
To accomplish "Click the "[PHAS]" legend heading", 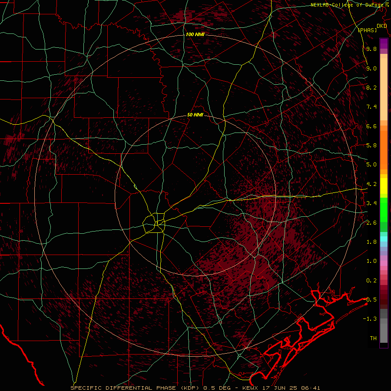I will click(x=368, y=30).
